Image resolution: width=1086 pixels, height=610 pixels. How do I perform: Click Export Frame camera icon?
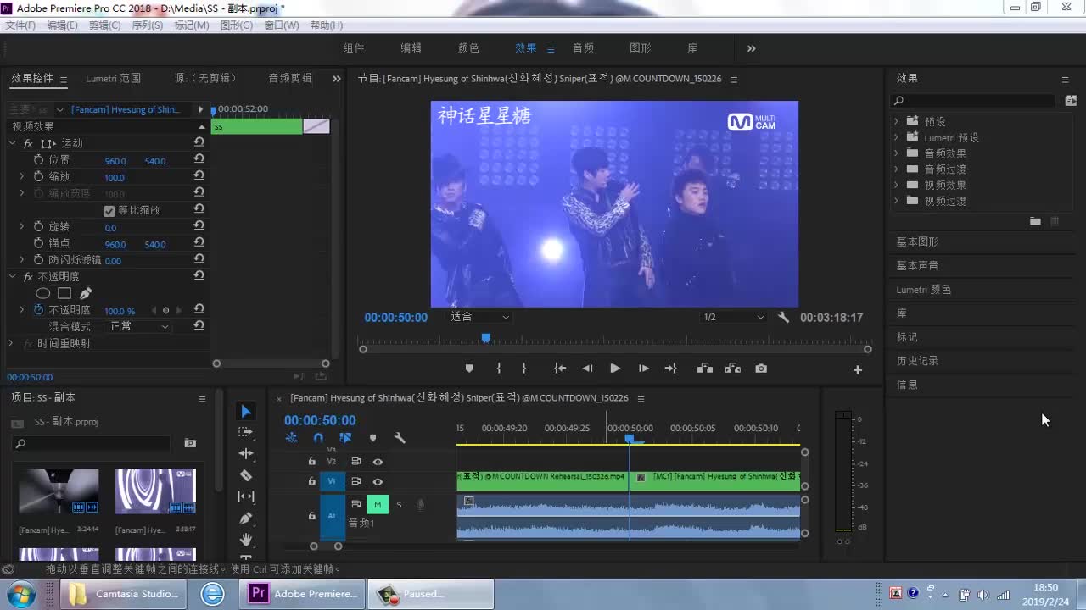click(761, 369)
